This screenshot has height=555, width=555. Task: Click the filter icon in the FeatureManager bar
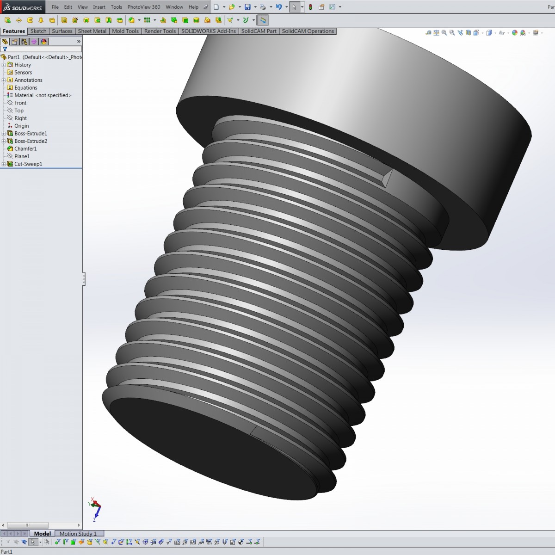point(5,49)
